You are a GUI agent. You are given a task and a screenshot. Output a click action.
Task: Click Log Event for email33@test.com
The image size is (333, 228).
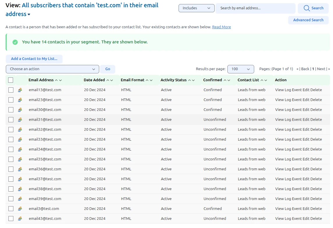(x=293, y=139)
